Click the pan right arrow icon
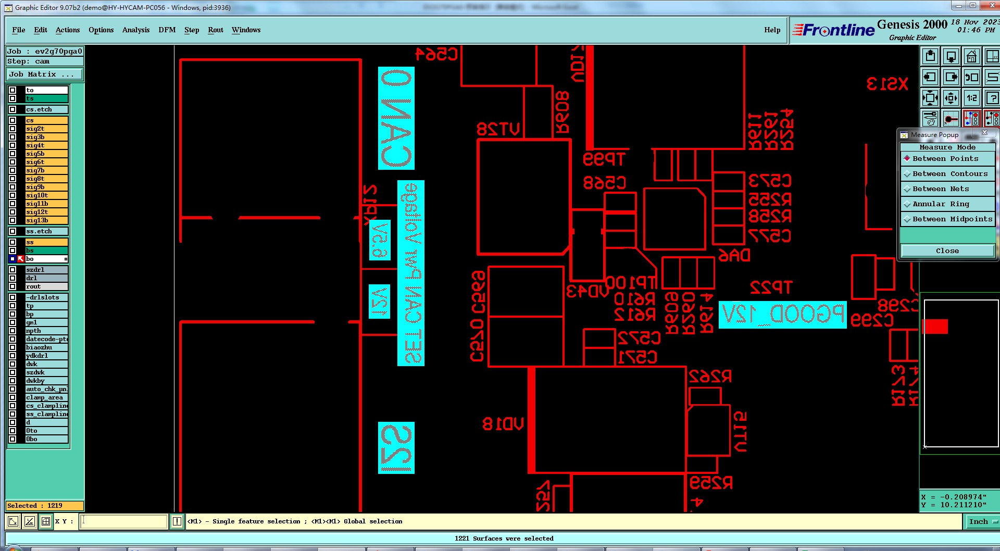Image resolution: width=1000 pixels, height=551 pixels. [x=951, y=77]
